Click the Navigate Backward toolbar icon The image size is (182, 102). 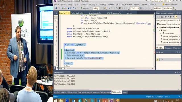[x=56, y=8]
